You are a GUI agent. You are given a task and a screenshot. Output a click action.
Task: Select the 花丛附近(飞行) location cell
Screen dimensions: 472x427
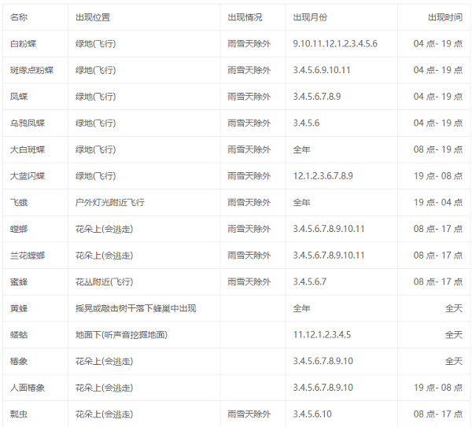[x=104, y=282]
